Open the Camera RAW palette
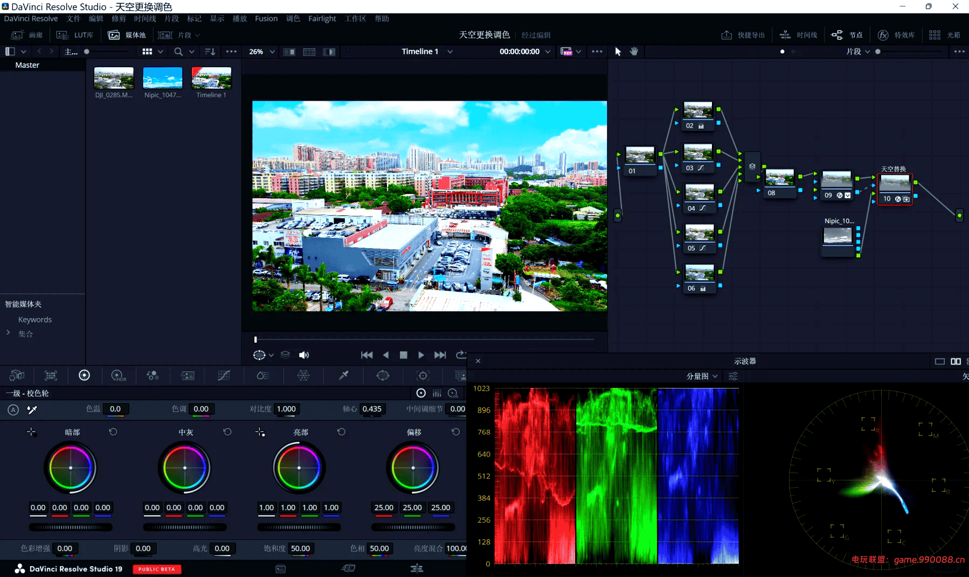Screen dimensions: 969x577 point(16,376)
